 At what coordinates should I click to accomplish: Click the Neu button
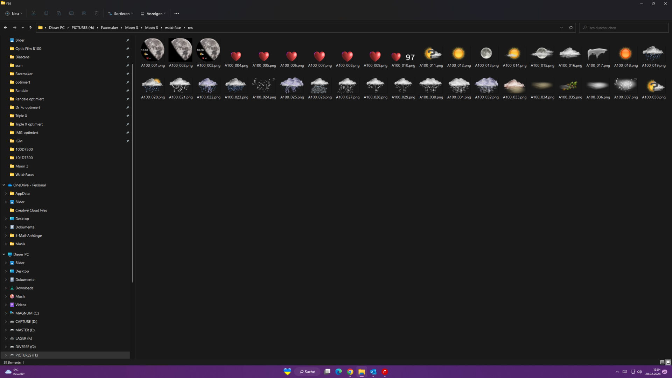tap(14, 14)
